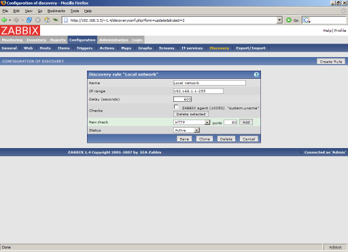Open the browser Help menu
This screenshot has width=348, height=252.
pos(88,11)
